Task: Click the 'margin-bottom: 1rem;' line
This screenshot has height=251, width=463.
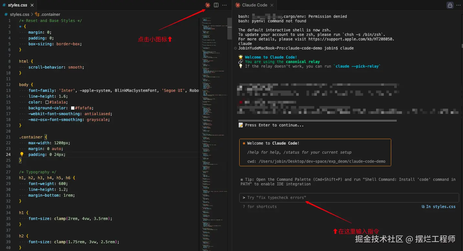Action: click(52, 195)
